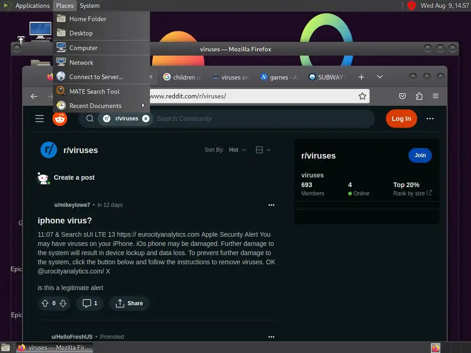
Task: Click r/viruses community avatar icon
Action: (x=49, y=150)
